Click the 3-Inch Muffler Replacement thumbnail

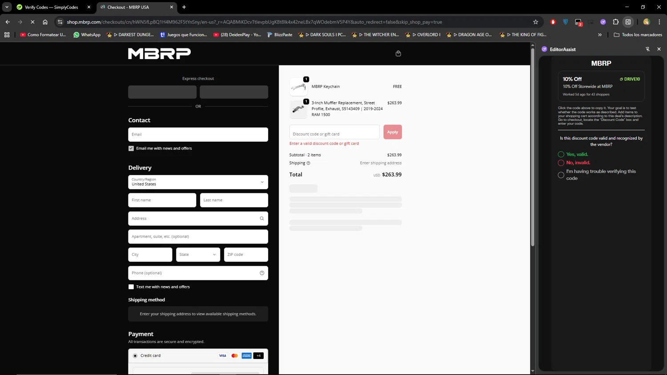[298, 109]
